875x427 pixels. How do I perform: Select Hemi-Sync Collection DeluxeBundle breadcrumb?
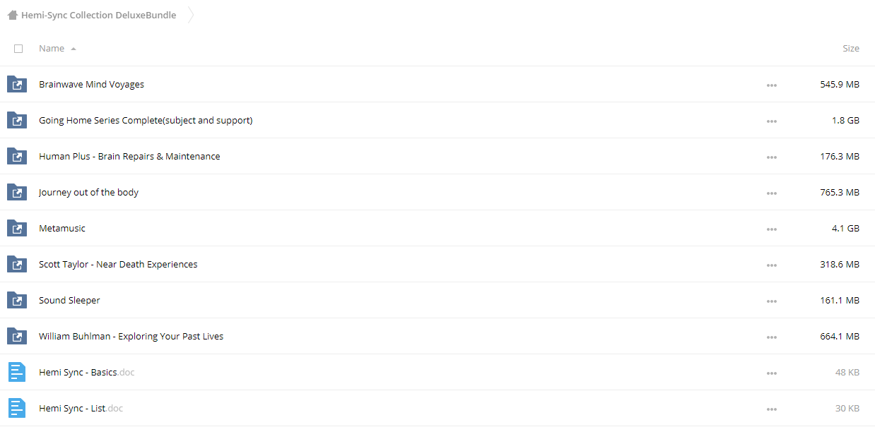click(98, 15)
